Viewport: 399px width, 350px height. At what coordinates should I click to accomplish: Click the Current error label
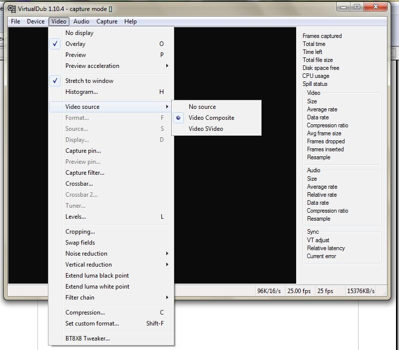(321, 256)
